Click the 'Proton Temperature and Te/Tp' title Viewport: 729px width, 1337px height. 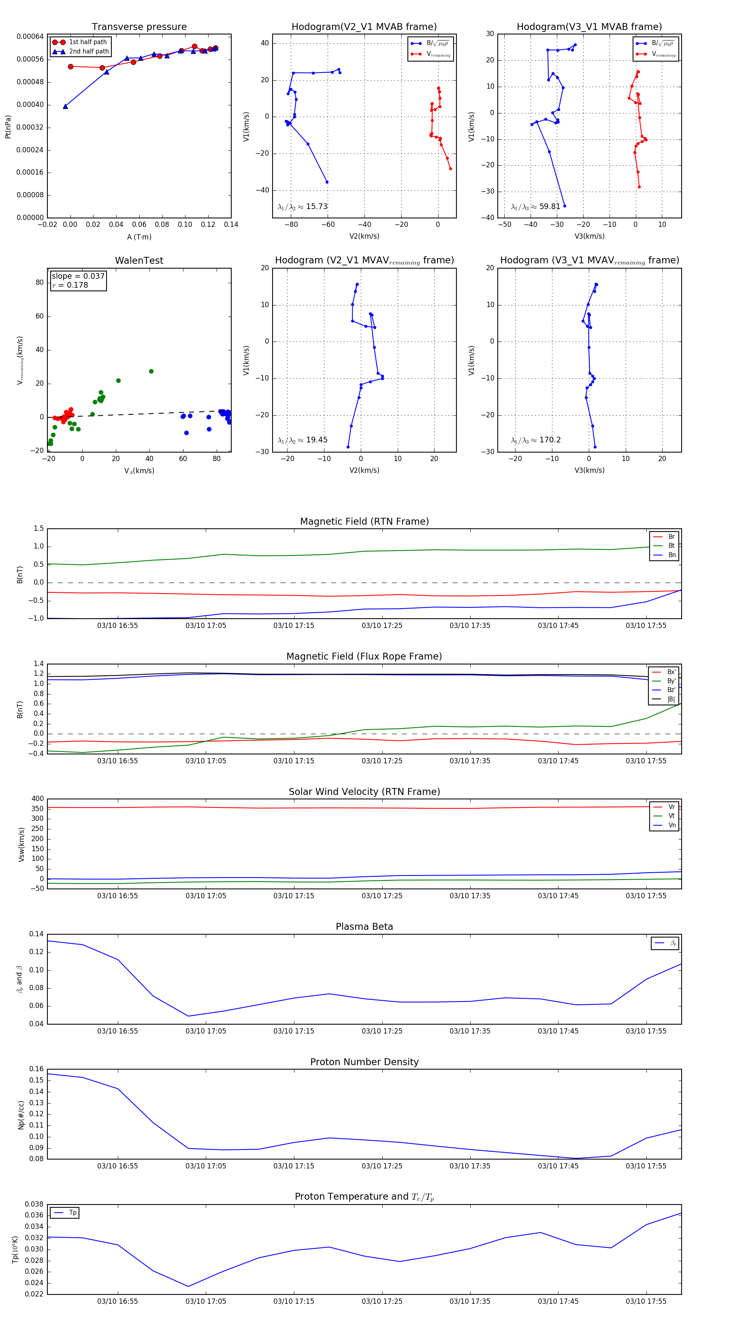tap(364, 1197)
